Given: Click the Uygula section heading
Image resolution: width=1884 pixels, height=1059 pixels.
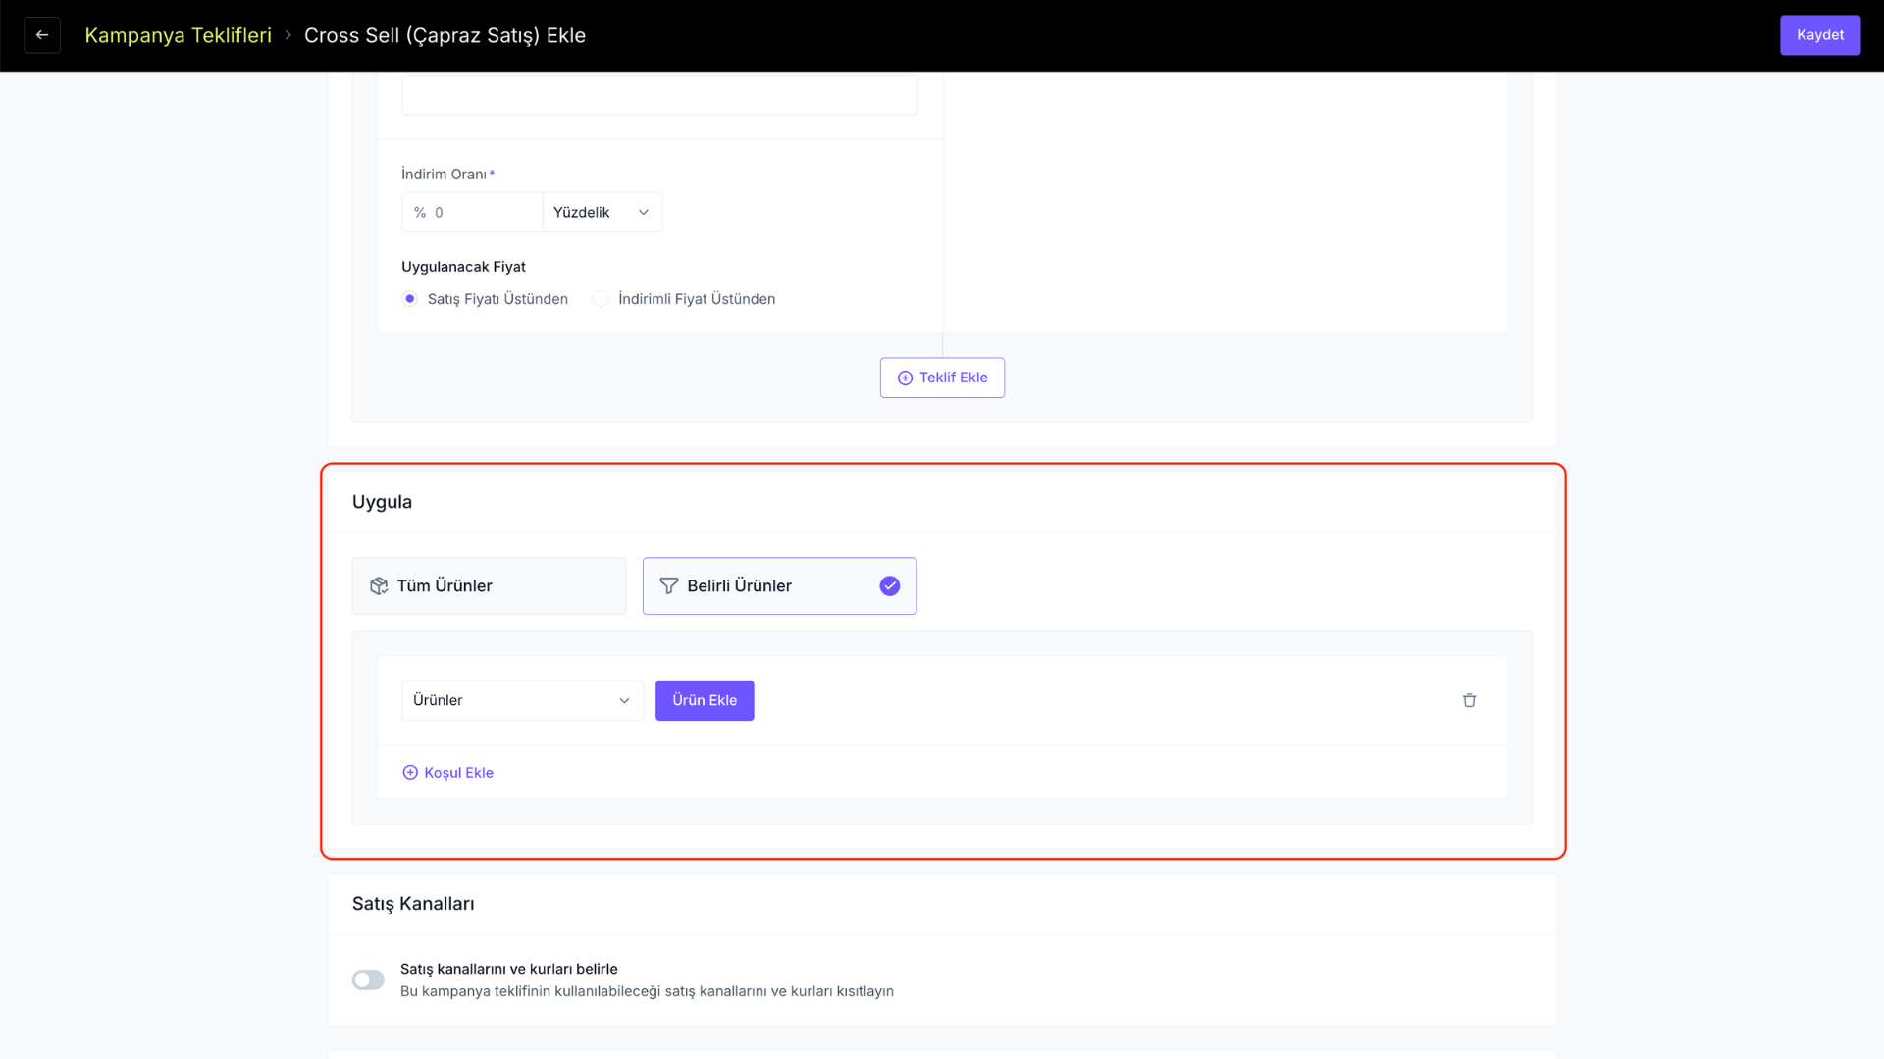Looking at the screenshot, I should tap(382, 502).
